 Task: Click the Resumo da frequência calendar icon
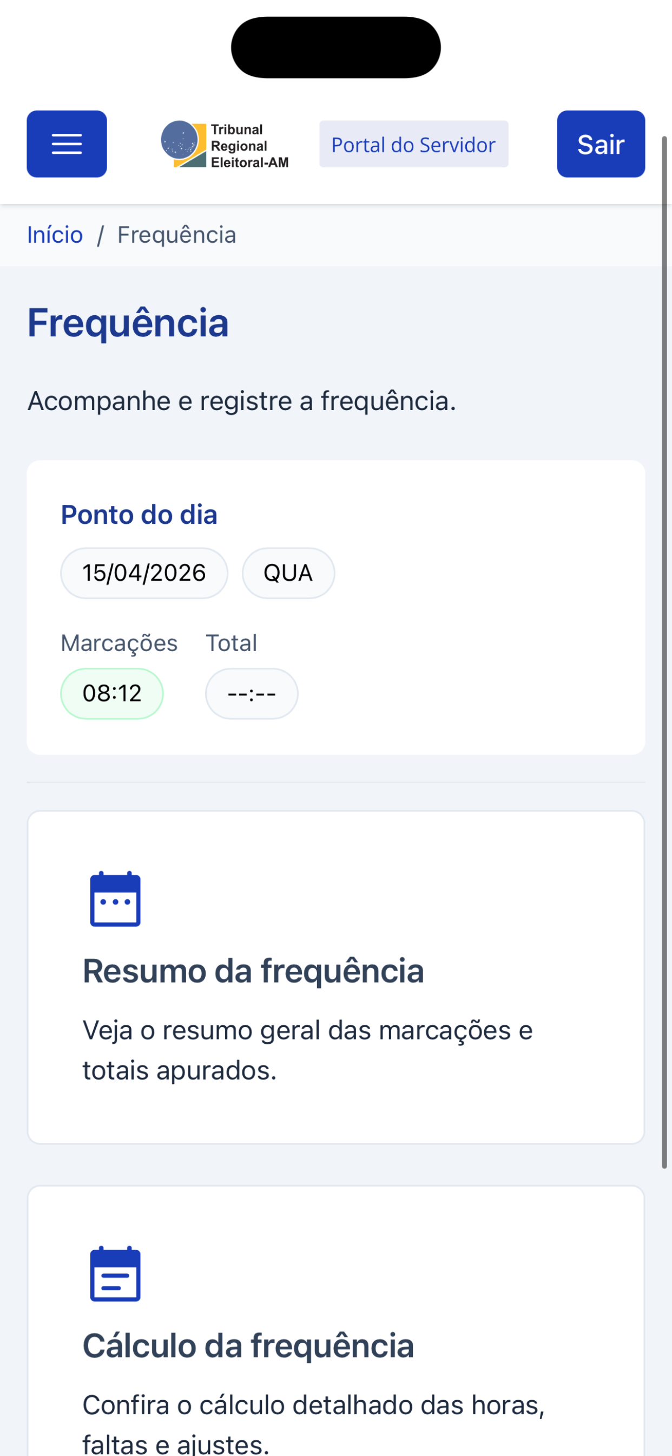115,899
